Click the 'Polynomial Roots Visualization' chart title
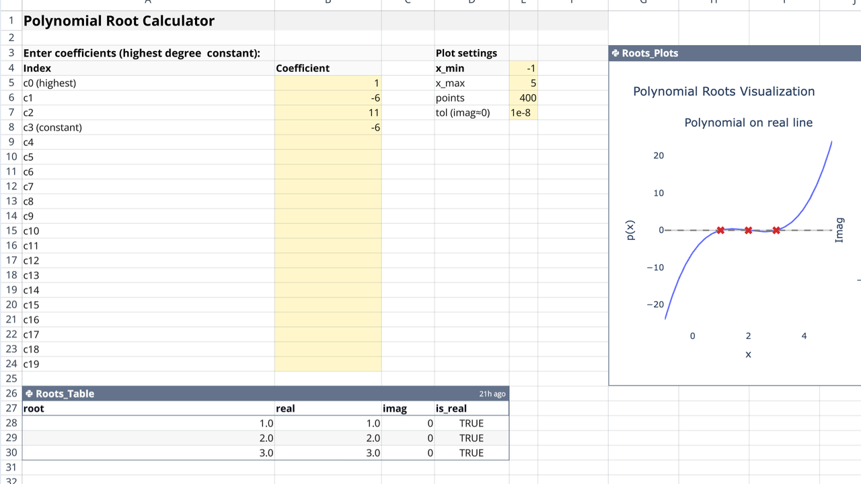Screen dimensions: 861x484 pyautogui.click(x=724, y=91)
